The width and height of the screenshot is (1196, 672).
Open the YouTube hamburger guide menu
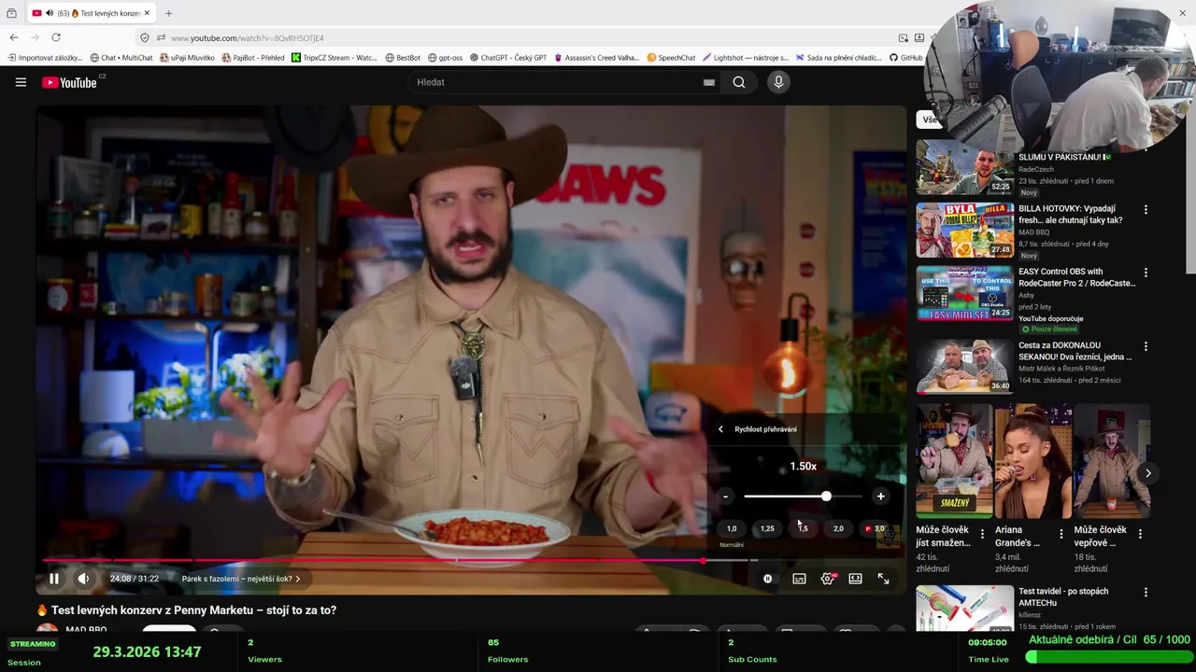21,82
